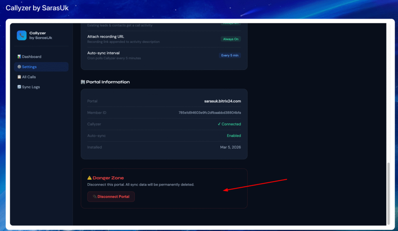Open the Dashboard page label in sidebar
The height and width of the screenshot is (231, 398).
point(31,57)
